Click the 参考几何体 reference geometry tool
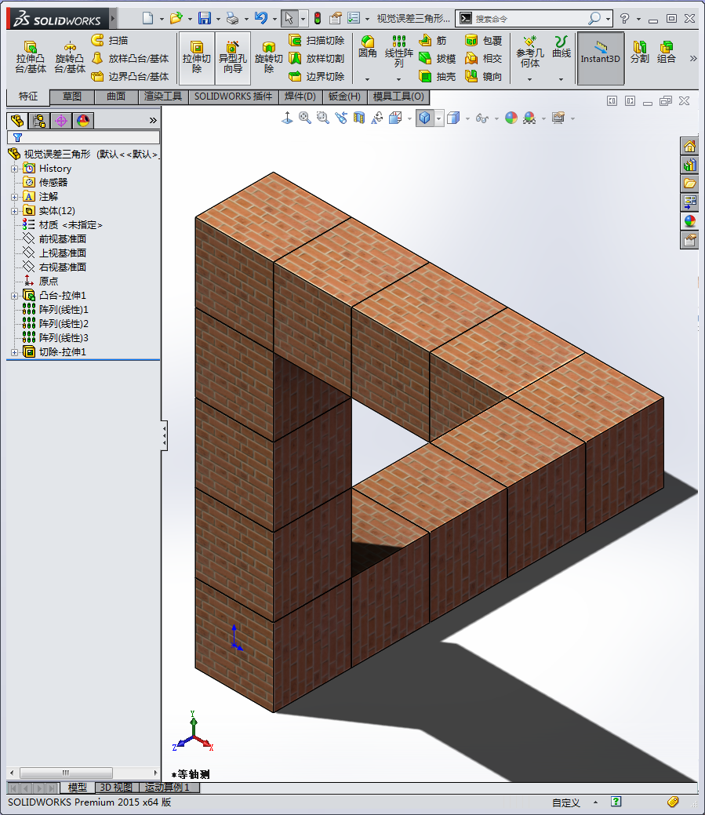 pyautogui.click(x=530, y=52)
